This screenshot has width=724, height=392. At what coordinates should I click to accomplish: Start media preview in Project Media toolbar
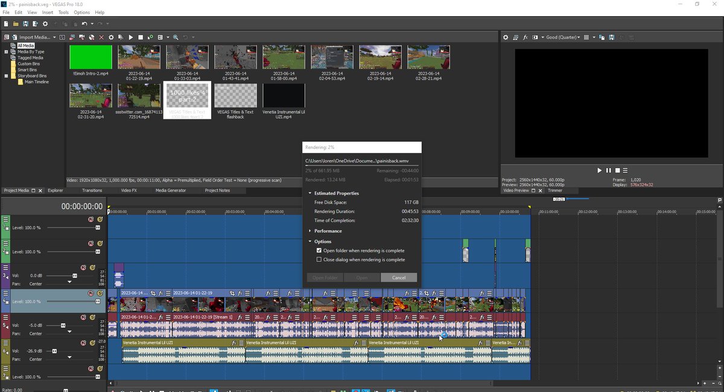pos(131,37)
